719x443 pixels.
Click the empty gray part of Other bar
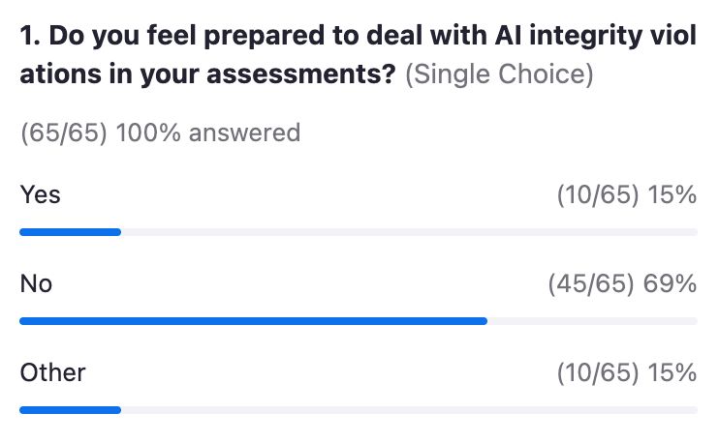click(x=409, y=410)
